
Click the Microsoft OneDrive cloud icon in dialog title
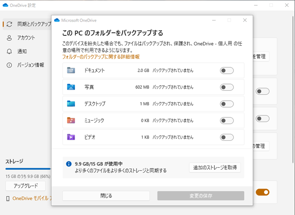click(57, 20)
